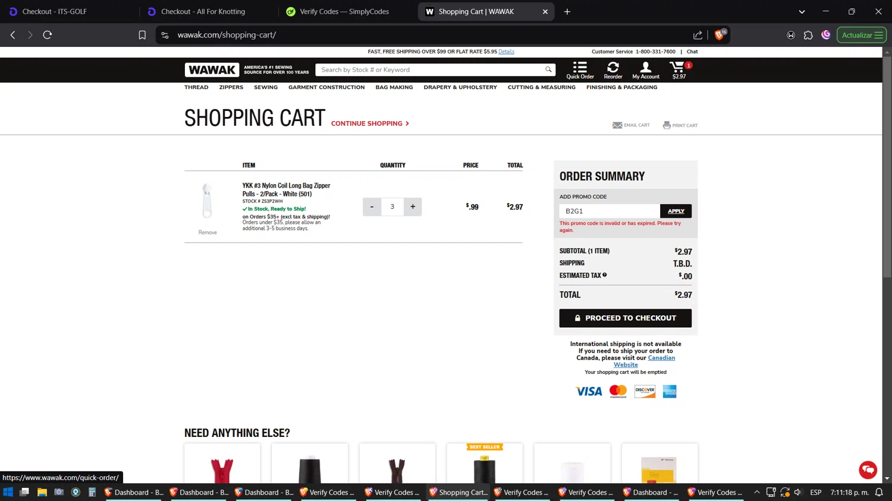Image resolution: width=892 pixels, height=501 pixels.
Task: Click the WAWAK logo
Action: coord(212,70)
